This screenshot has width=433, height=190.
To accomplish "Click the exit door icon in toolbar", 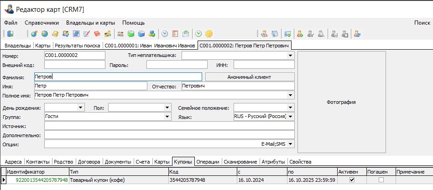I will tap(10, 34).
